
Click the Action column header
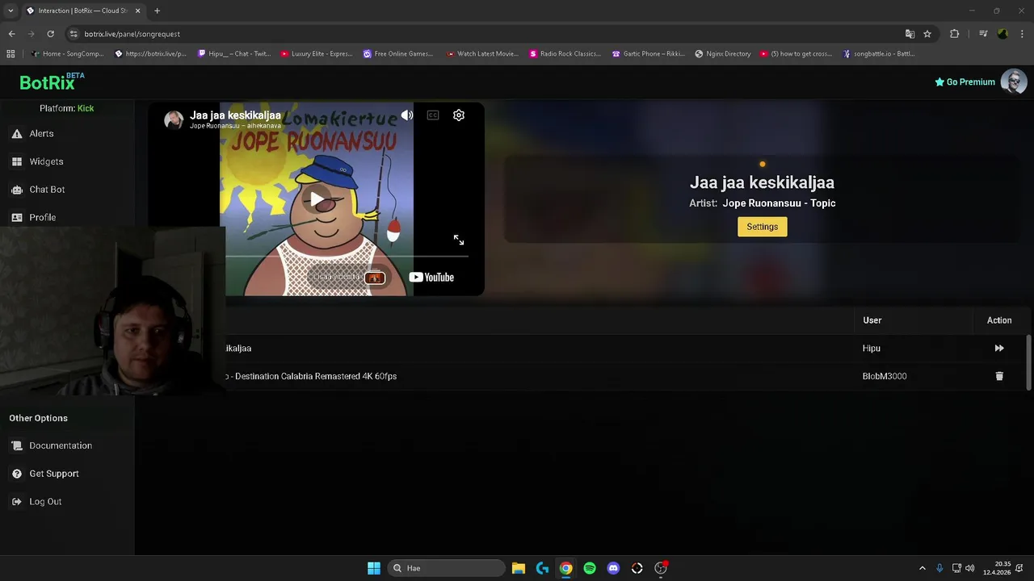(x=999, y=320)
